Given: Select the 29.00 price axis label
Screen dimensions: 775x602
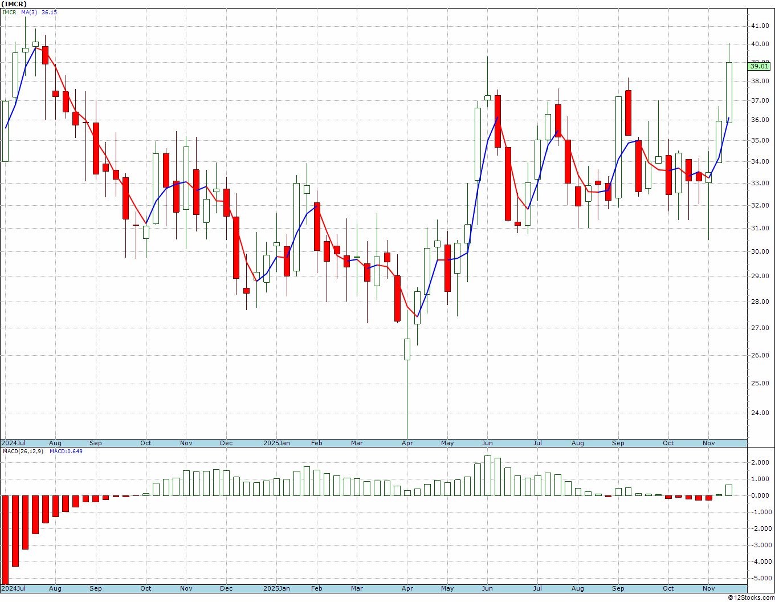Looking at the screenshot, I should (x=759, y=276).
